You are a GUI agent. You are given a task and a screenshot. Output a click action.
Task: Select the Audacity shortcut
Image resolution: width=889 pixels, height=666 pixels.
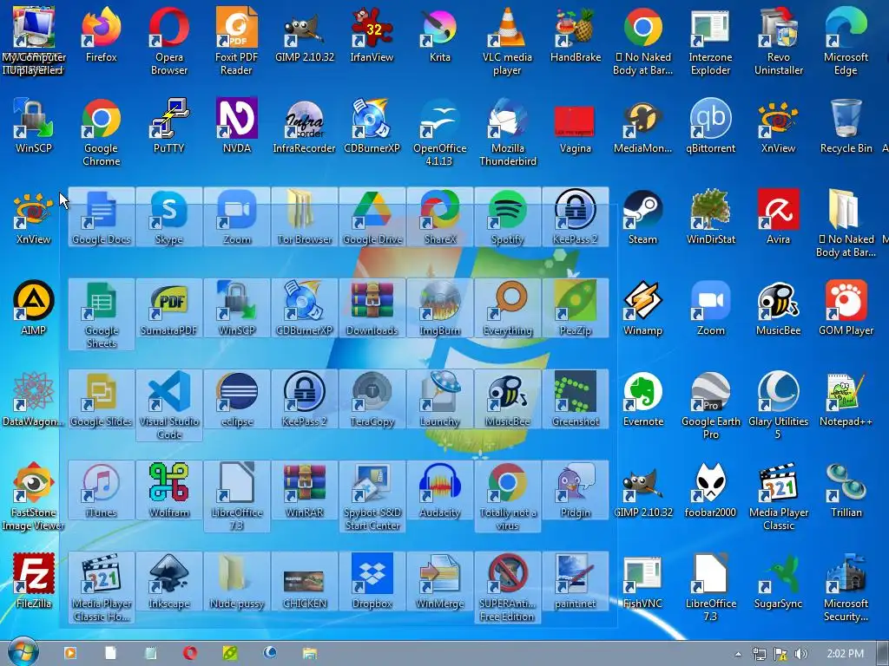pos(440,491)
